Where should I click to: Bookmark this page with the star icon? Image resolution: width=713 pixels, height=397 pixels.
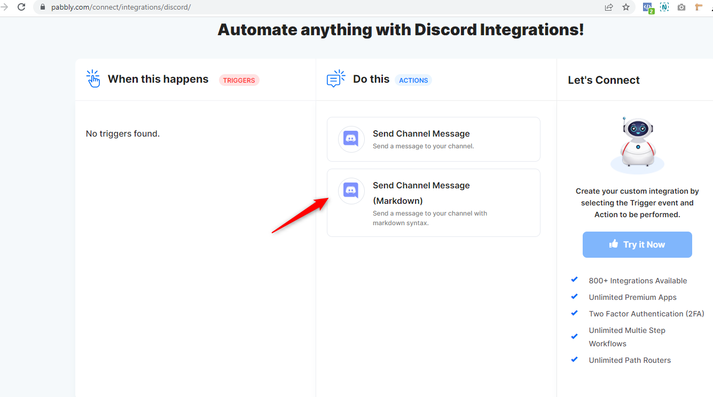[626, 7]
